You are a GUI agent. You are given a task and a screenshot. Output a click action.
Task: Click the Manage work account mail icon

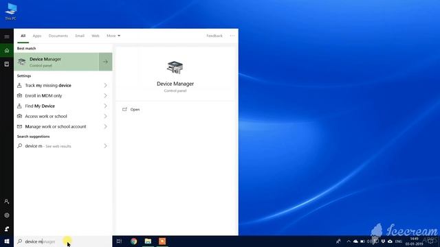click(x=19, y=126)
